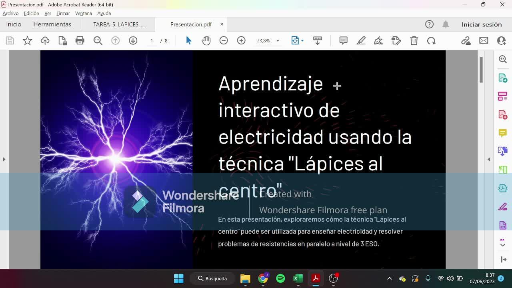Open Excel from the taskbar
This screenshot has width=512, height=288.
(x=298, y=278)
